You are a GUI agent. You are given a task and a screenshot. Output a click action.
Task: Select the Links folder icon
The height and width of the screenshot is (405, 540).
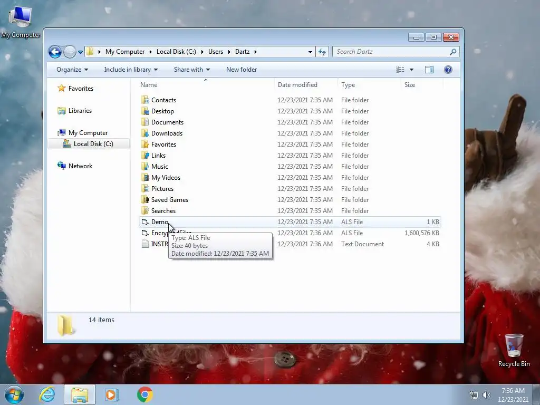[145, 156]
